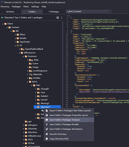Click the save properties floppy disk icon
The width and height of the screenshot is (129, 147).
coord(47,115)
